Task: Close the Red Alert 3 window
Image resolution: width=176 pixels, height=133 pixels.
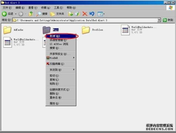Action: coord(173,2)
